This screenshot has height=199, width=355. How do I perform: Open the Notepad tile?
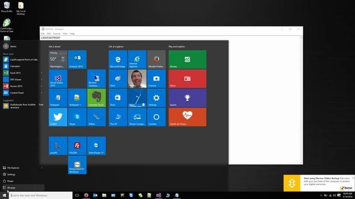58,98
